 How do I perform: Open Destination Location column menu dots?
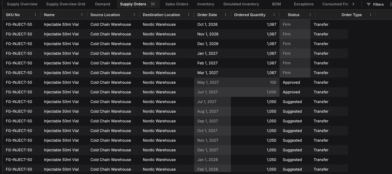tap(189, 15)
